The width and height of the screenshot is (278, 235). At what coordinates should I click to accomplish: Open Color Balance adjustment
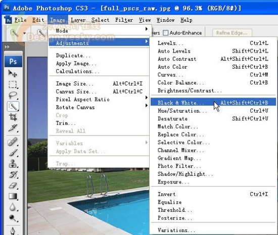pos(213,82)
